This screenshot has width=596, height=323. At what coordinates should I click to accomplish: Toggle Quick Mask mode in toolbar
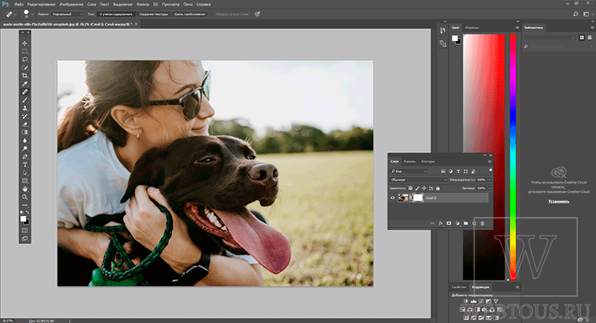pos(25,231)
